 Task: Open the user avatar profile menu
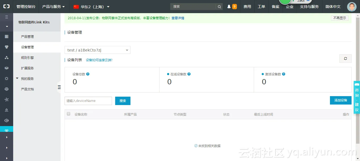(x=352, y=7)
